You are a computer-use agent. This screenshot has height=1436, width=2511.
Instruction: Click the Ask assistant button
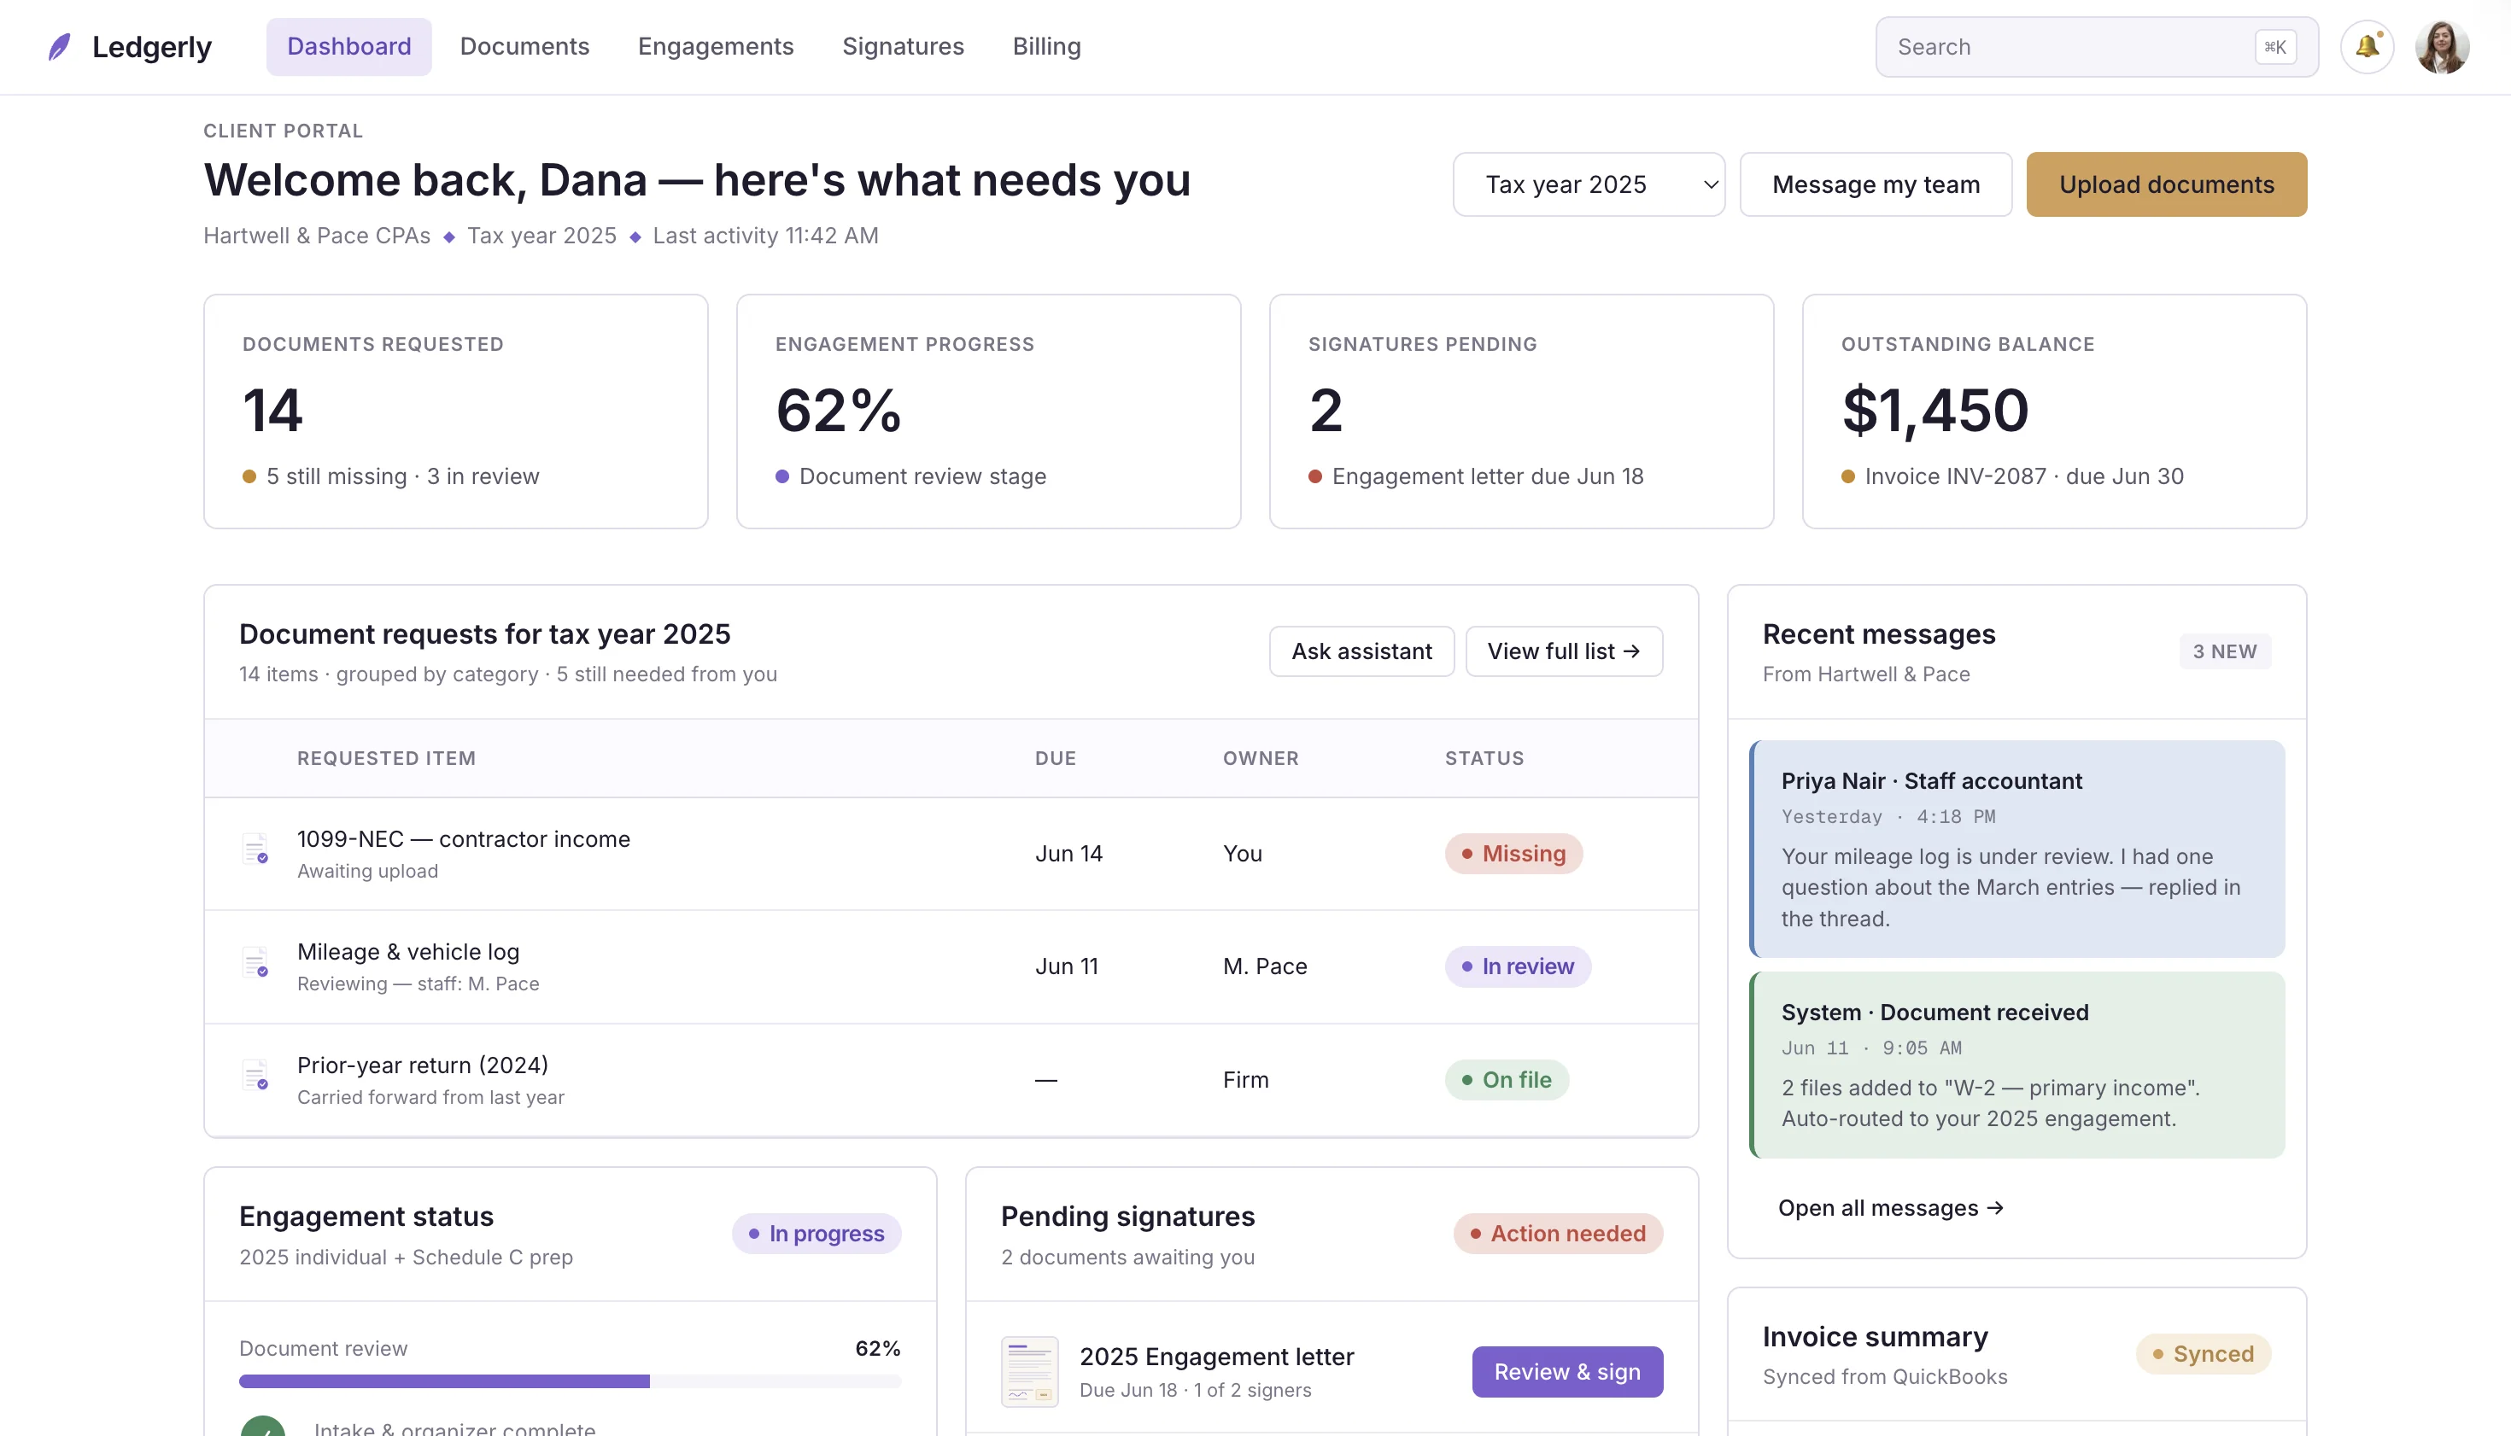[x=1361, y=651]
